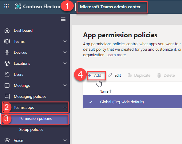Click the Users people icon
The width and height of the screenshot is (182, 144).
[7, 74]
